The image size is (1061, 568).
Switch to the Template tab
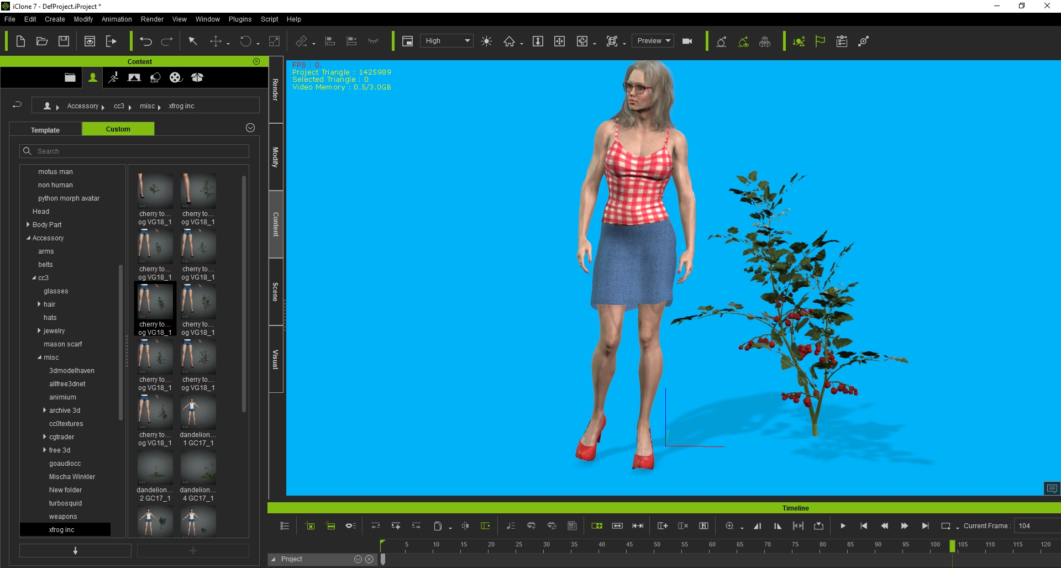pyautogui.click(x=45, y=130)
